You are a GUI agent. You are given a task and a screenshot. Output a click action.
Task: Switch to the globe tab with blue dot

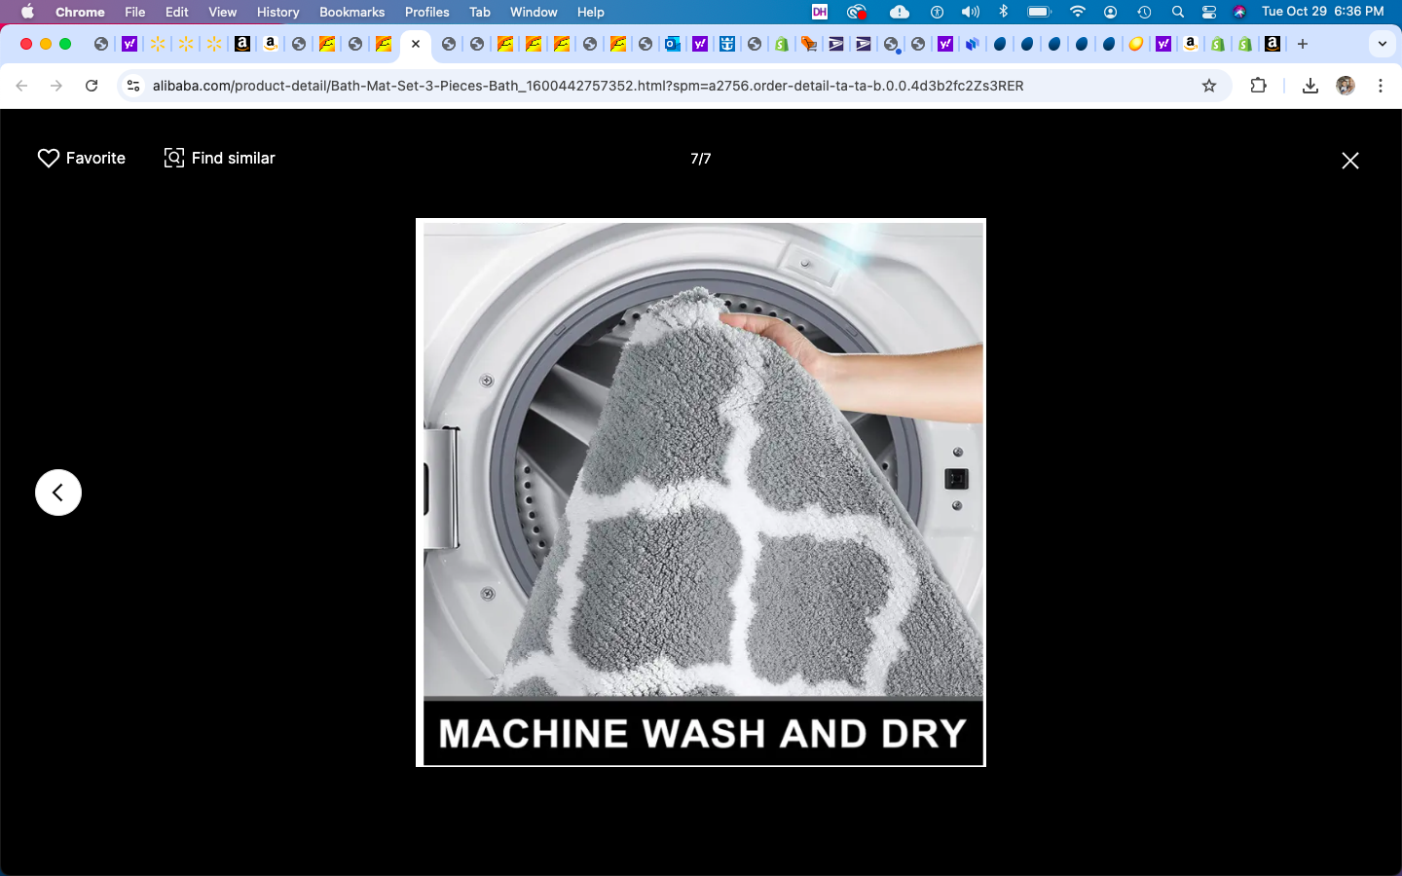892,44
